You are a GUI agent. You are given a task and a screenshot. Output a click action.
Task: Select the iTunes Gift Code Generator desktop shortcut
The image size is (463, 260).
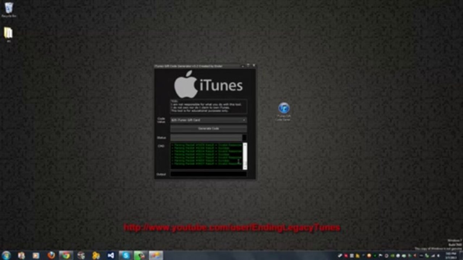click(284, 112)
